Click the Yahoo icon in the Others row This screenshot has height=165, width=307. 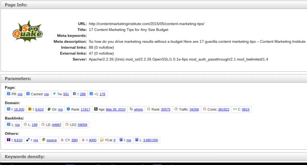click(9, 140)
